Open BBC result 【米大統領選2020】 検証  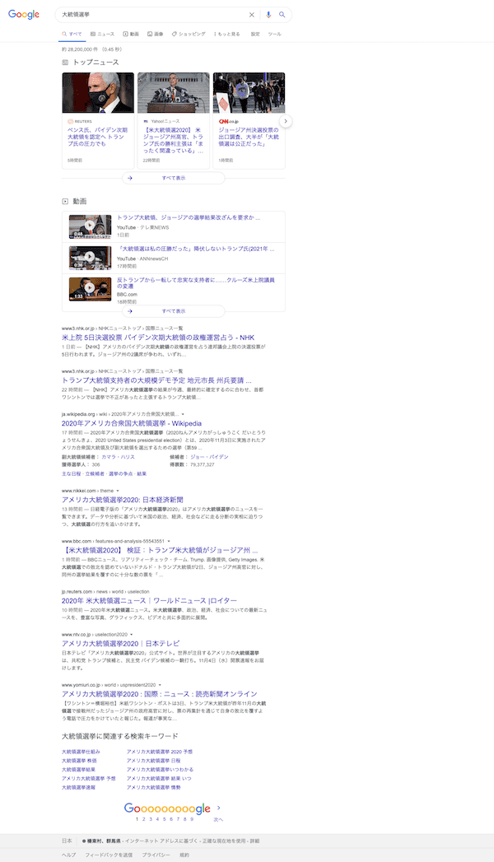point(160,550)
